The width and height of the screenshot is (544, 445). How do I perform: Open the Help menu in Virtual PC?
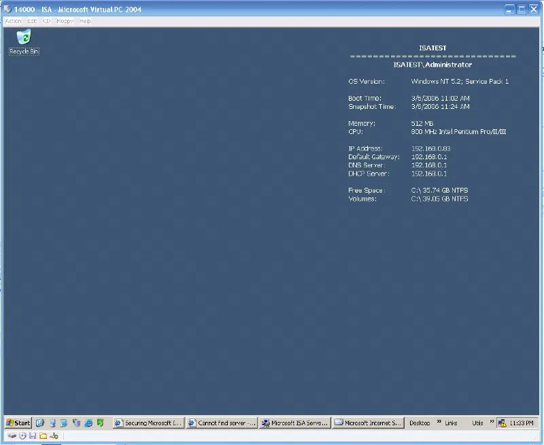coord(85,21)
